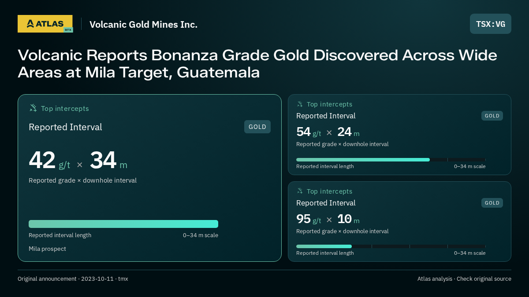Click the Mila prospect label
Viewport: 529px width, 297px height.
47,249
